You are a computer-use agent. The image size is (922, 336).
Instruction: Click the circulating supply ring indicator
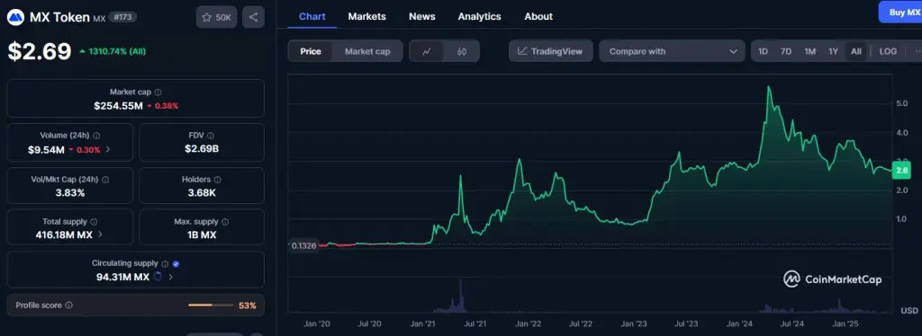point(158,277)
